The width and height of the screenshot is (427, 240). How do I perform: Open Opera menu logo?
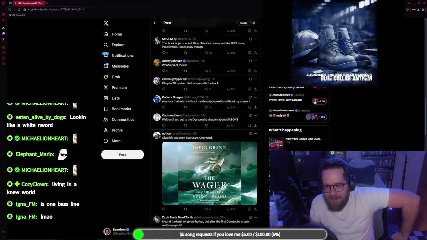point(3,3)
